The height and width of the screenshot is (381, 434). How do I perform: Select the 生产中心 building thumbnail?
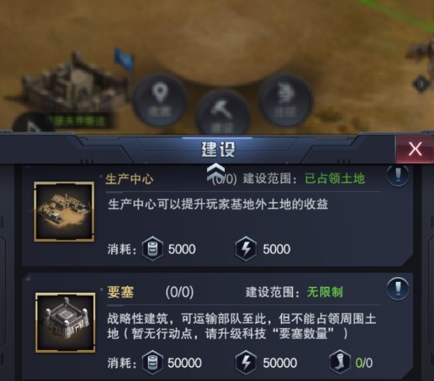64,211
